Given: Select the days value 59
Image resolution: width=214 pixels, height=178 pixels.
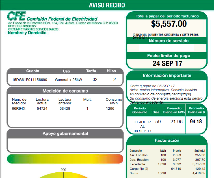Looking at the screenshot, I should coord(158,122).
